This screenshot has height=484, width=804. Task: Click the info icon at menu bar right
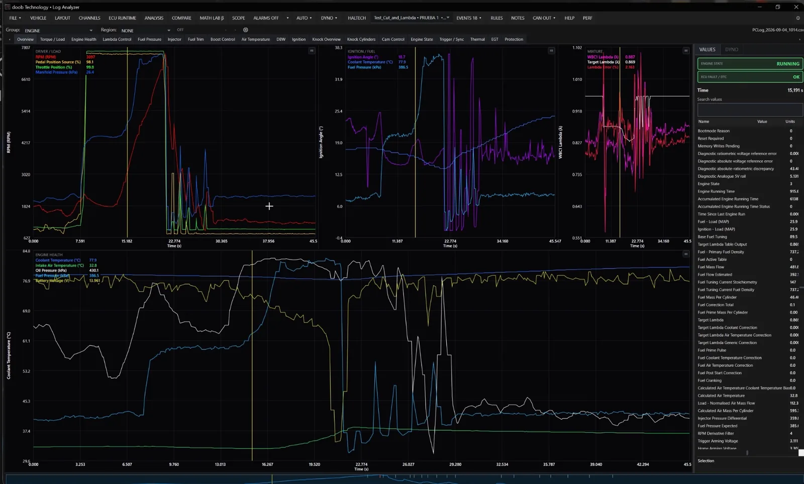tap(798, 18)
